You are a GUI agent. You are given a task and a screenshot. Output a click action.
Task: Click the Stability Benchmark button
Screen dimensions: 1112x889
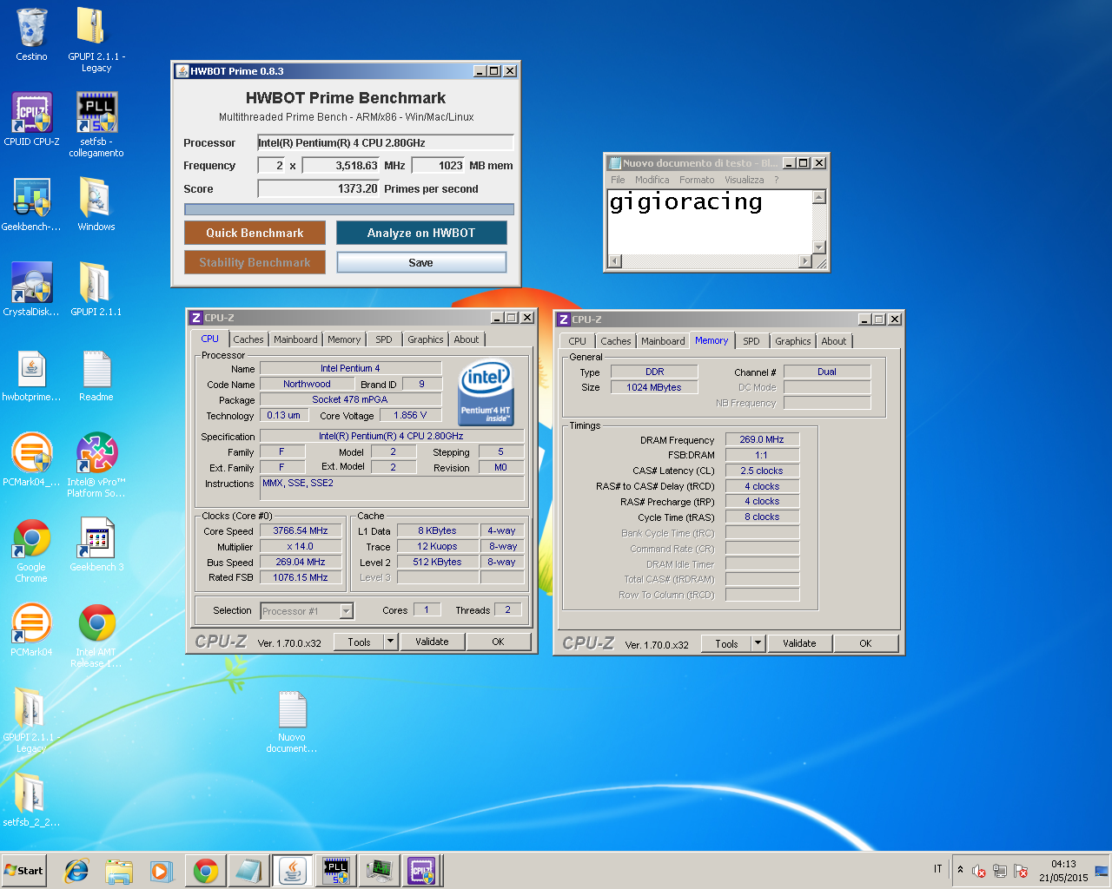coord(255,262)
